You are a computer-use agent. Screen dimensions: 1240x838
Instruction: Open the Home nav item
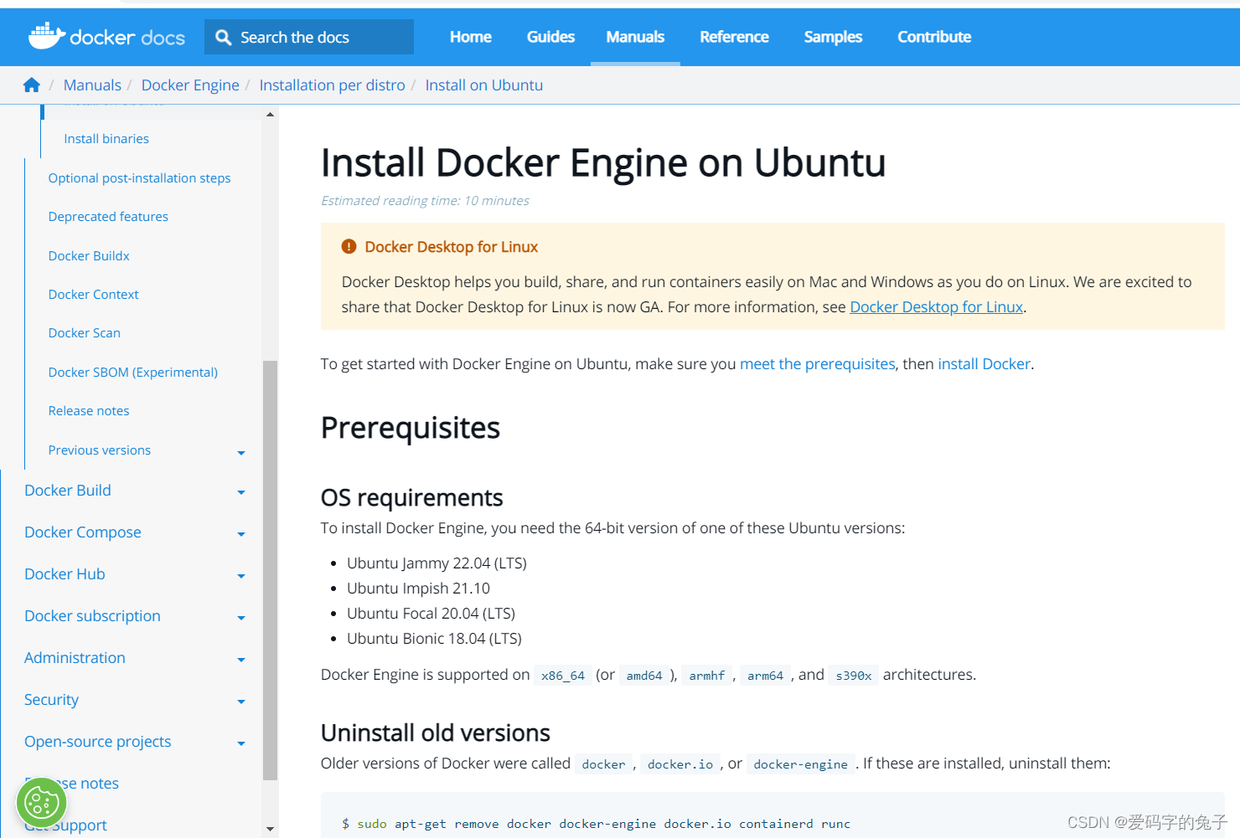pos(470,37)
